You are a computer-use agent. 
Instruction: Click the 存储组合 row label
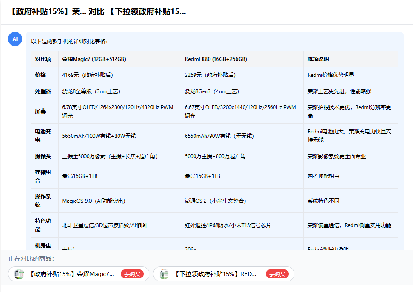coord(43,176)
